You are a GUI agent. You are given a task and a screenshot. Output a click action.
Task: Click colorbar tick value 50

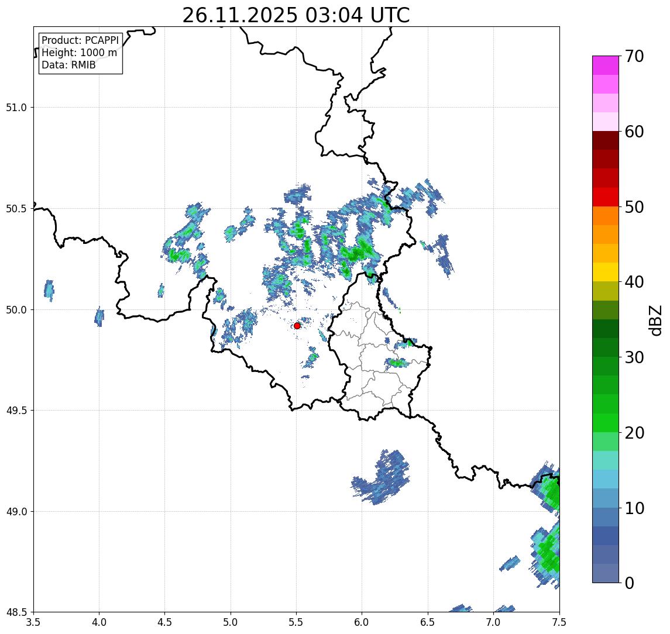(634, 207)
